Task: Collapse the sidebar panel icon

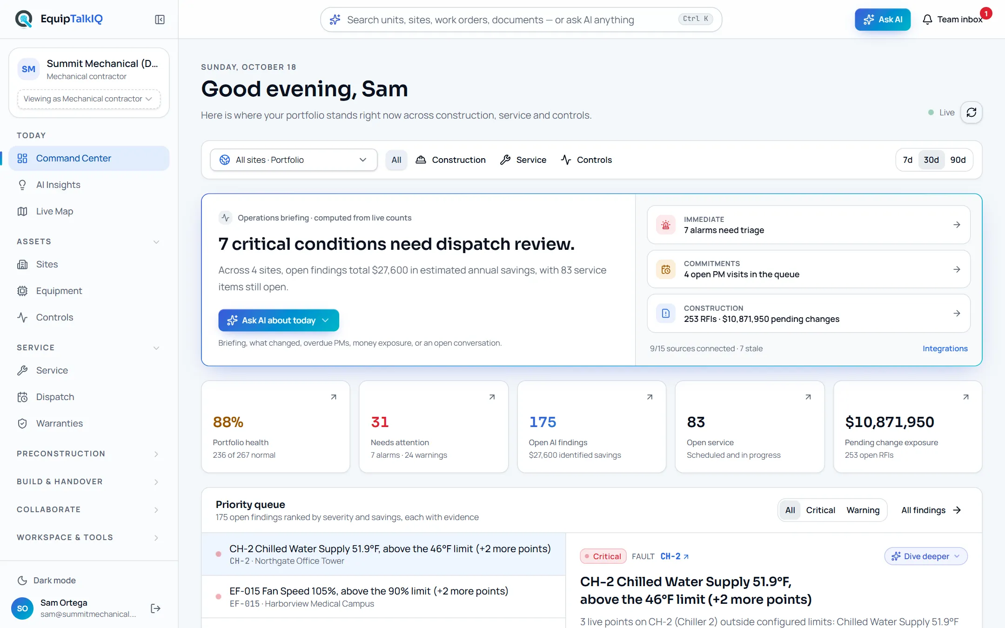Action: tap(160, 20)
